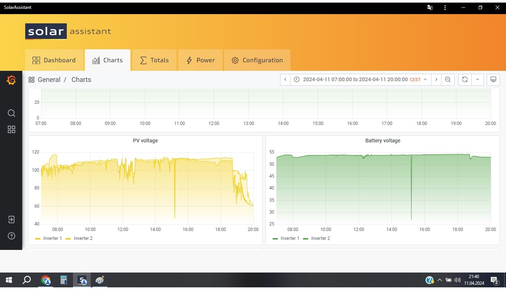Open the PV voltage panel title menu
506x297 pixels.
[145, 141]
